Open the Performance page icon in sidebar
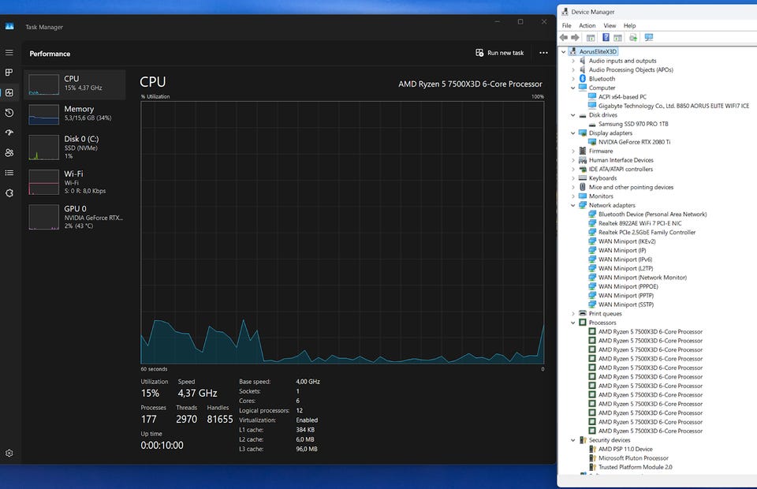757x489 pixels. click(x=9, y=93)
